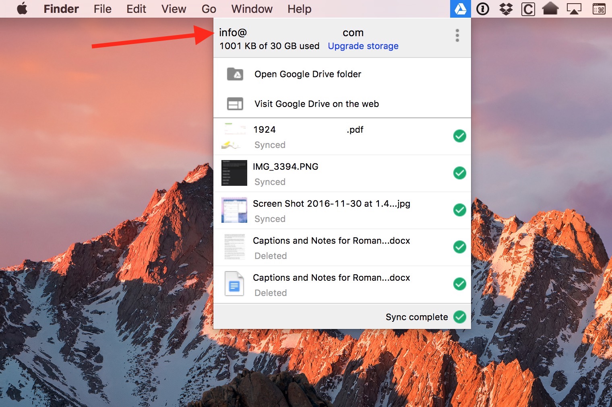Click green checkmark beside IMG_3394.PNG
The height and width of the screenshot is (407, 612).
(x=460, y=173)
